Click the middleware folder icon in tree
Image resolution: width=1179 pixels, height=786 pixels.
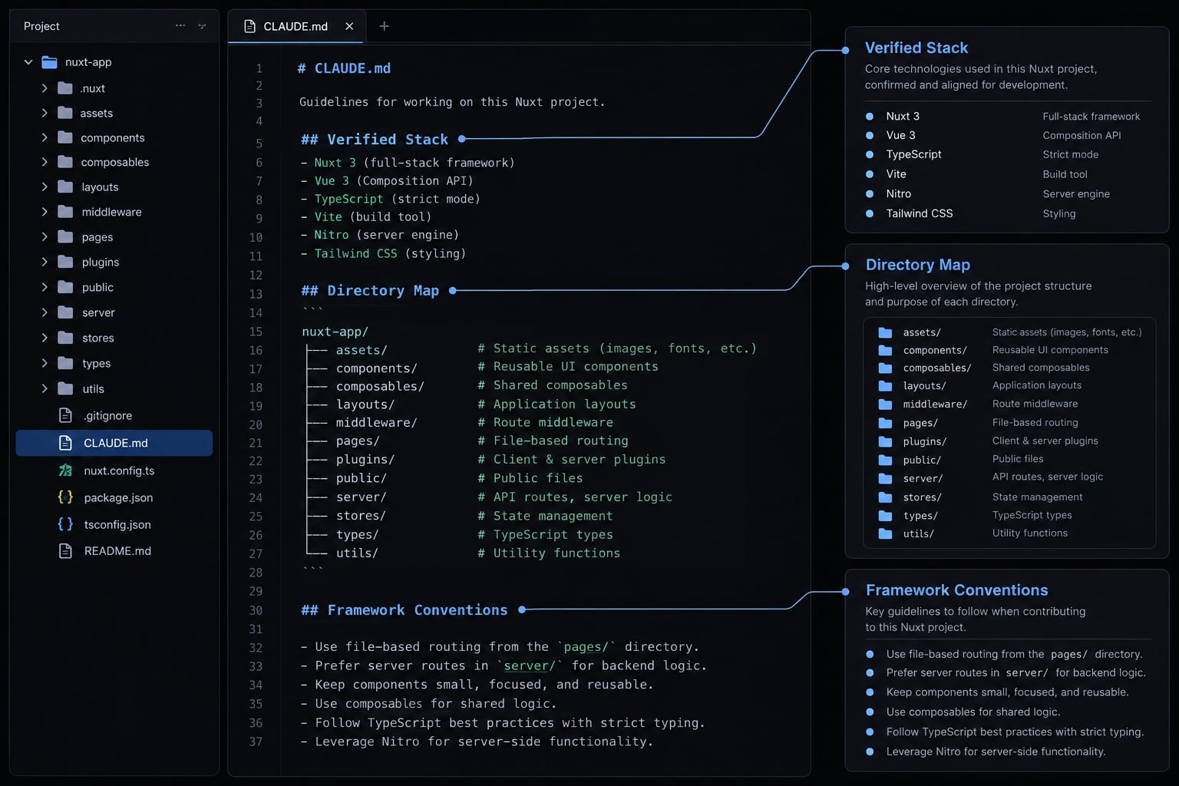66,212
